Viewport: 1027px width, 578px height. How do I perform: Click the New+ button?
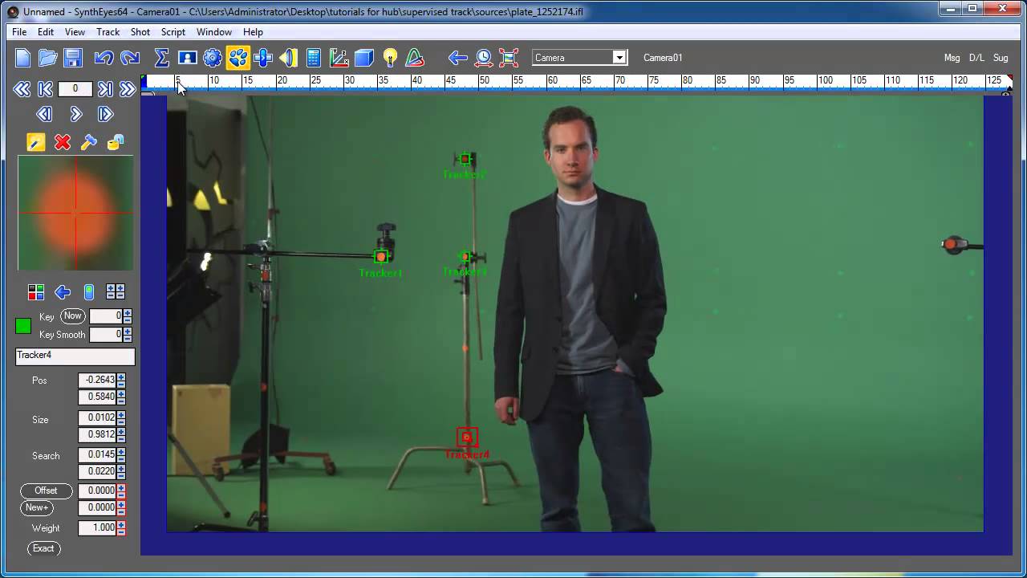tap(37, 507)
